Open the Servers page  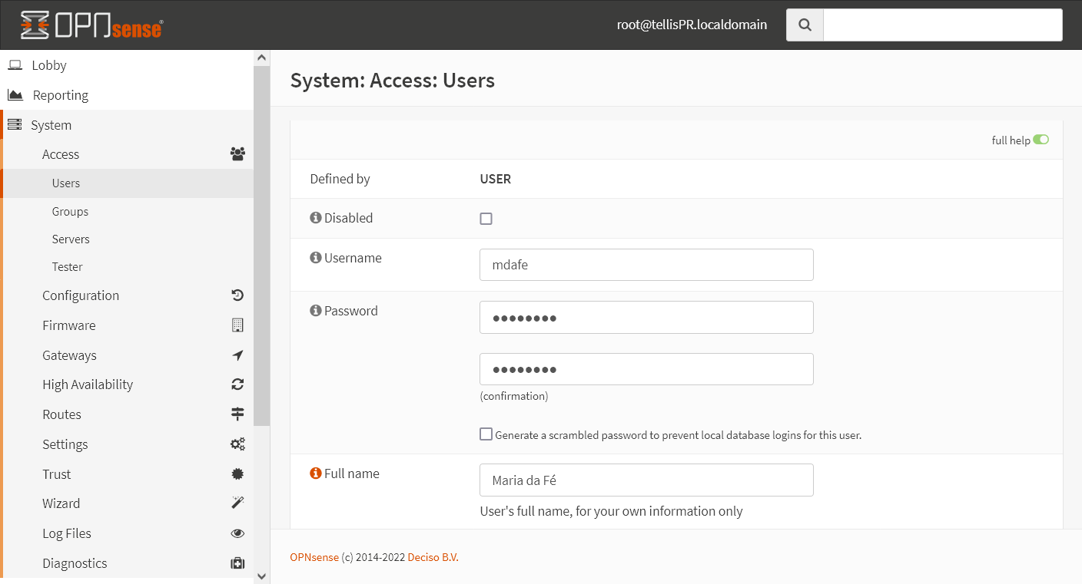pos(71,239)
